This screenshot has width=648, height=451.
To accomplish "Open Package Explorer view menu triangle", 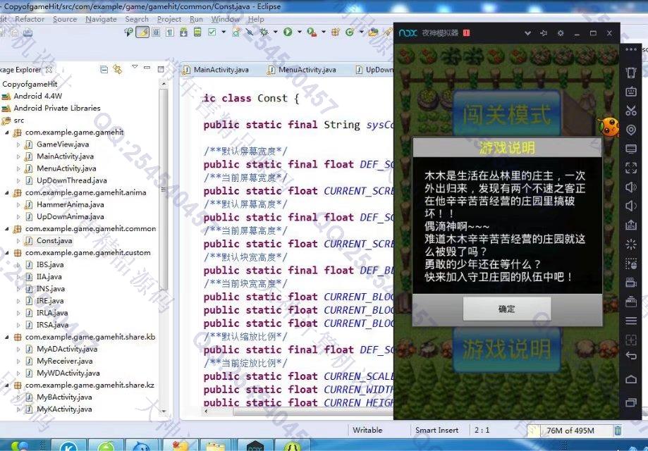I will click(x=134, y=66).
